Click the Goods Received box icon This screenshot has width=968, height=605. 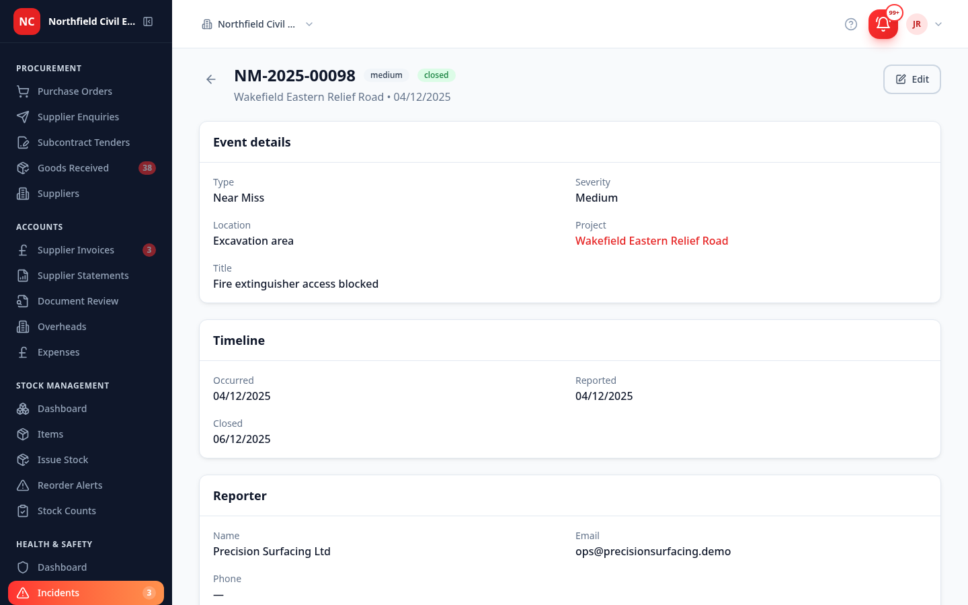point(23,168)
